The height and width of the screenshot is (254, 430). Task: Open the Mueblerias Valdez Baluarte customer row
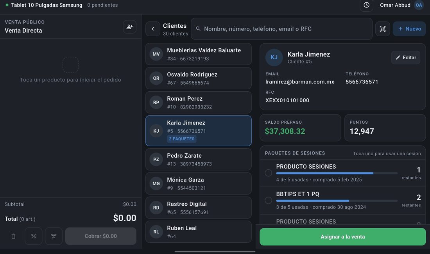point(198,54)
